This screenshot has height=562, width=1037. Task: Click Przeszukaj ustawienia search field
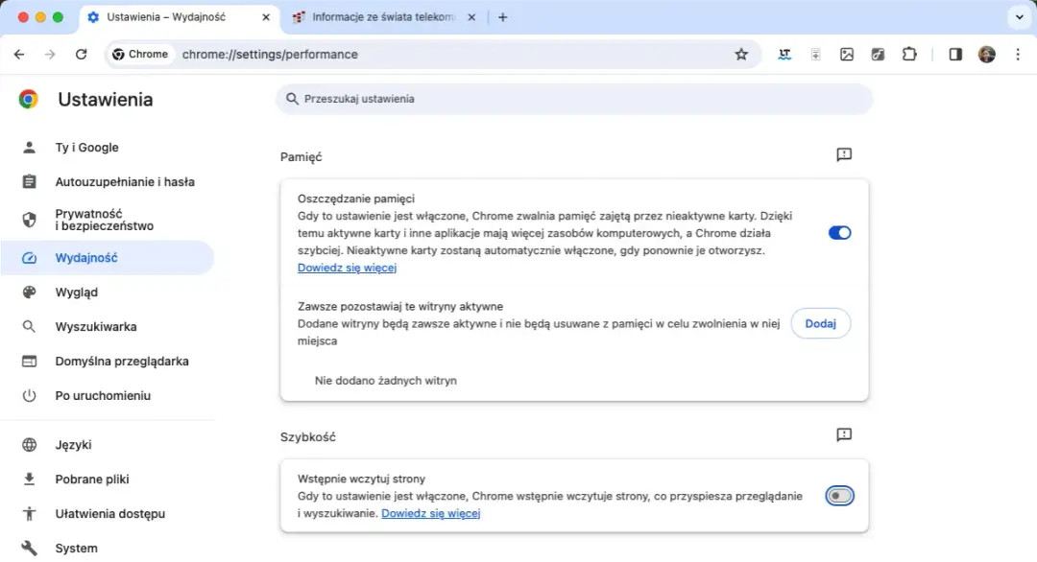[x=573, y=99]
